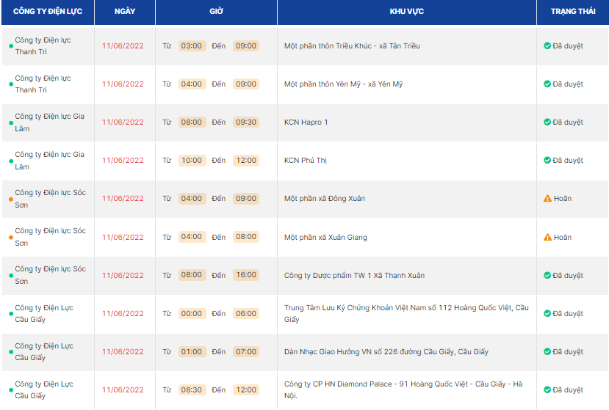Click the date in the Diamond Palace row

pyautogui.click(x=123, y=389)
